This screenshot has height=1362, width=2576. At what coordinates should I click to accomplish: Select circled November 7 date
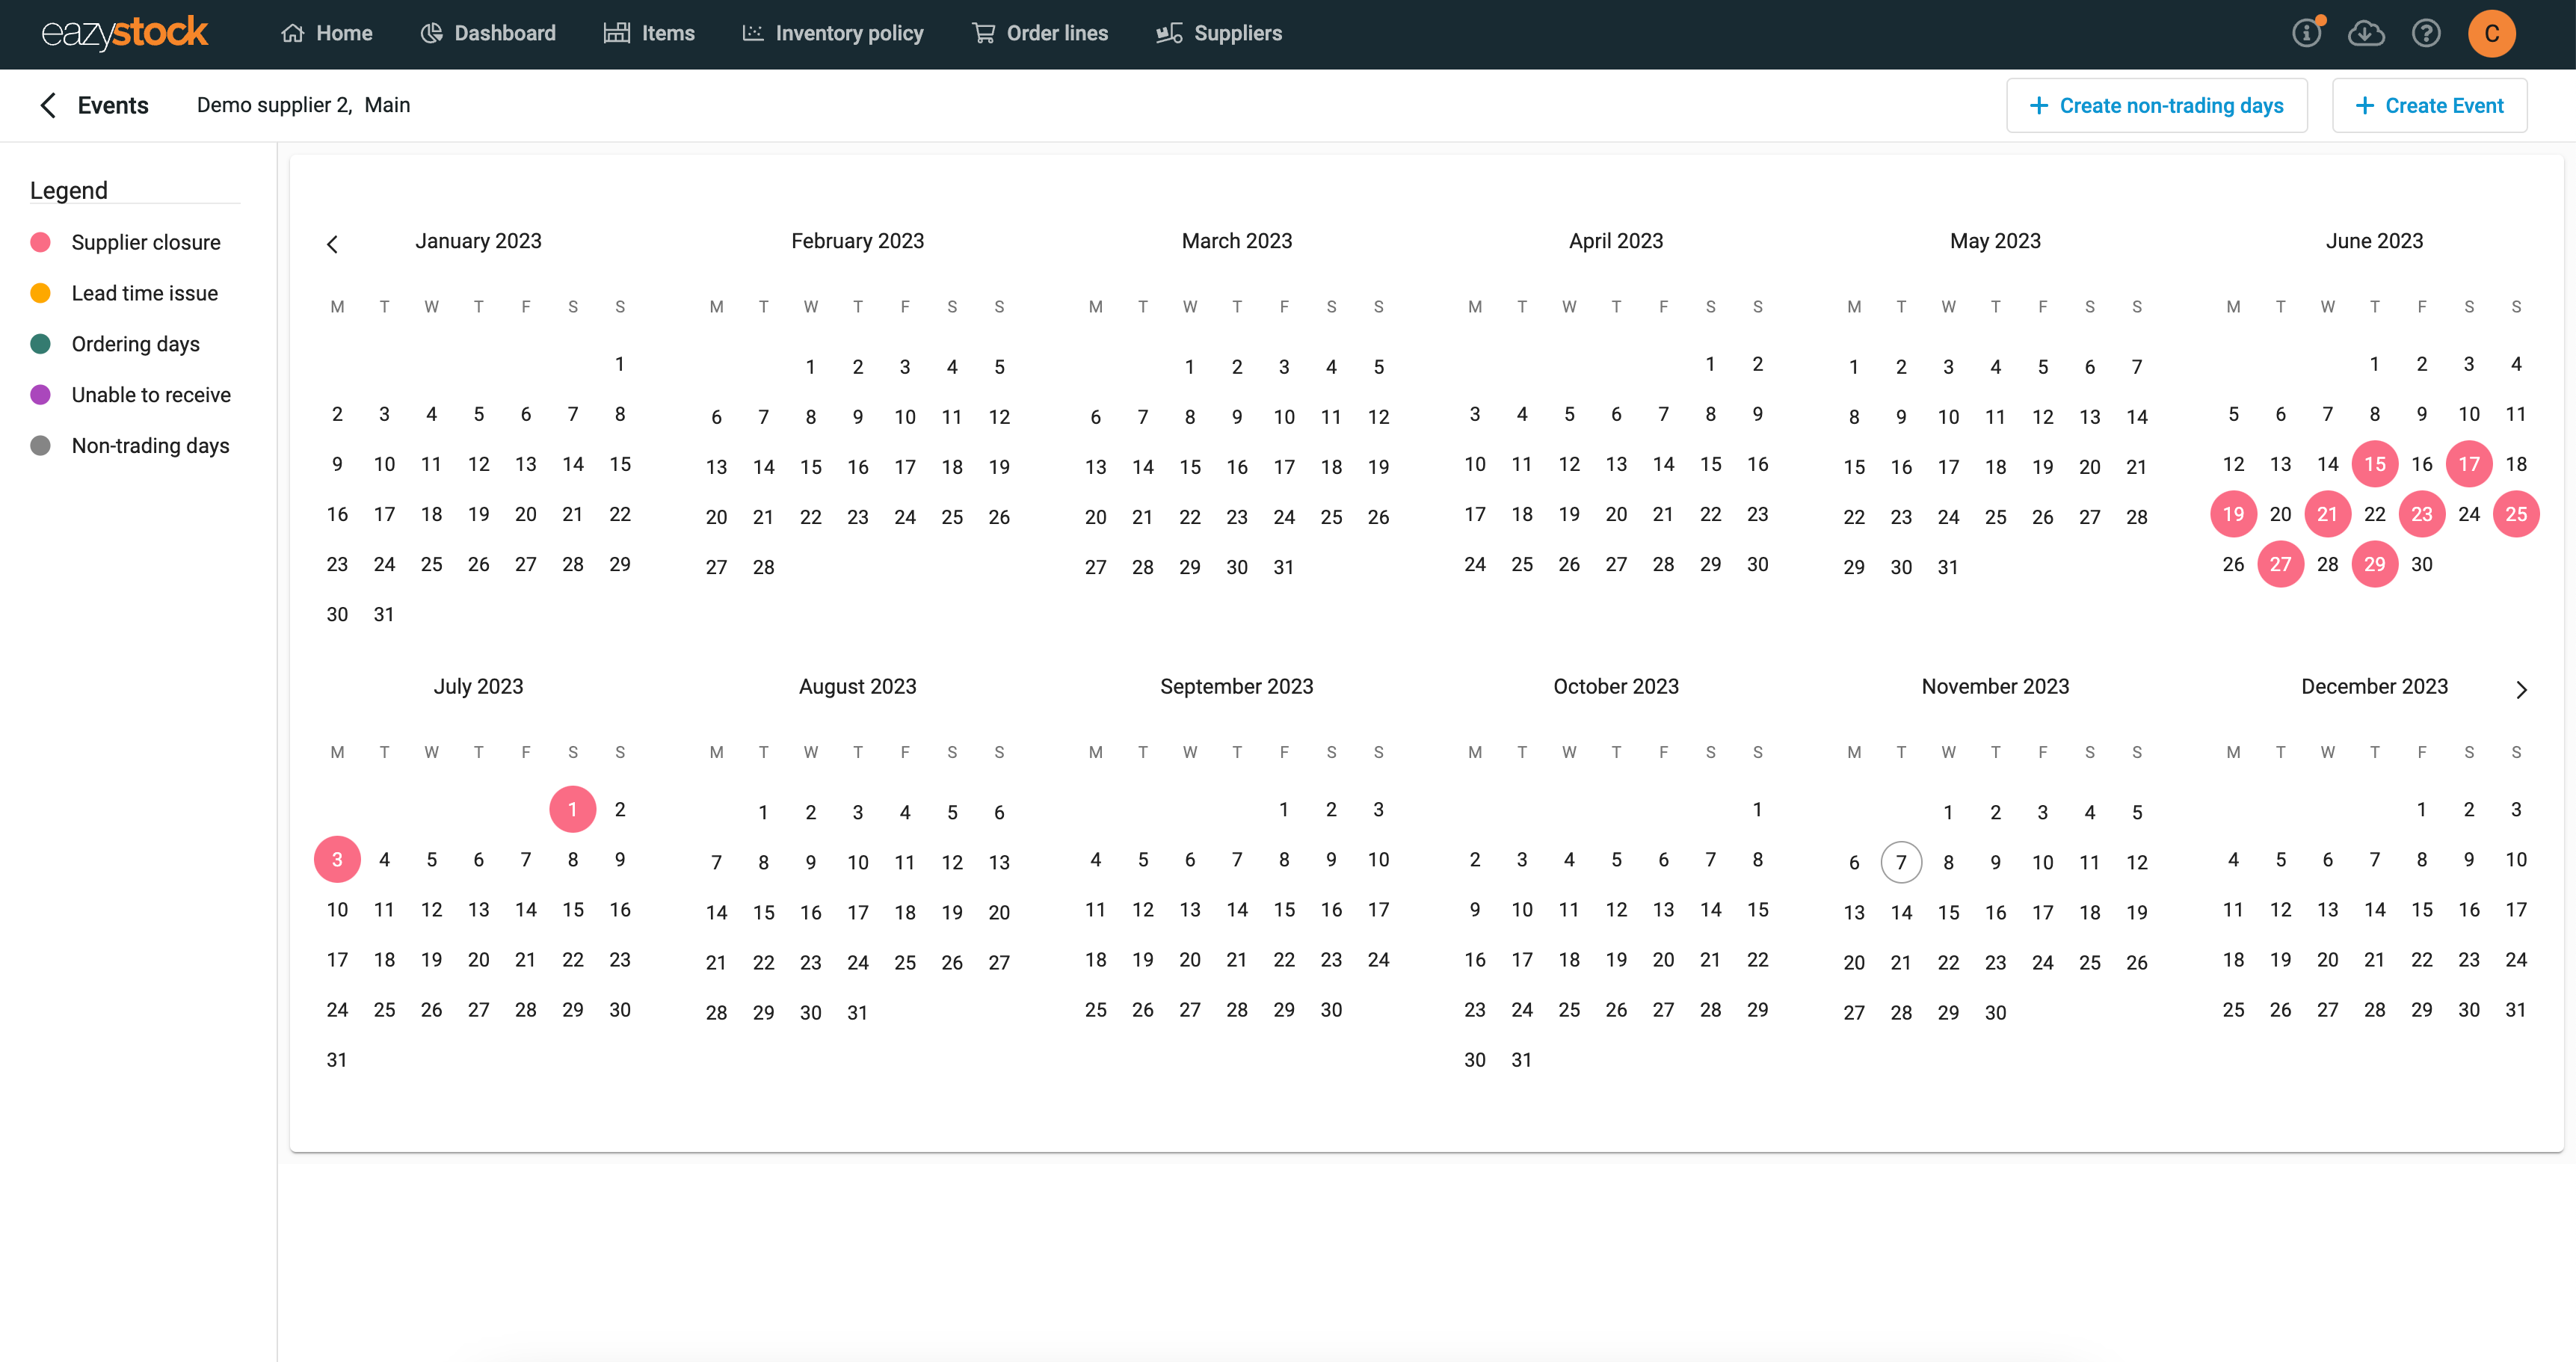(1901, 862)
